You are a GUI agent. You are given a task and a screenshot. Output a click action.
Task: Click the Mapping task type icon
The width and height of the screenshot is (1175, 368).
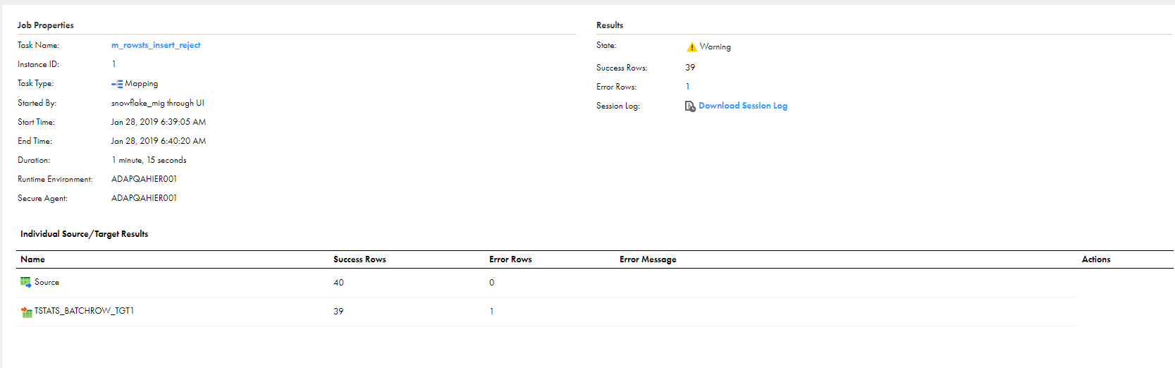point(117,84)
